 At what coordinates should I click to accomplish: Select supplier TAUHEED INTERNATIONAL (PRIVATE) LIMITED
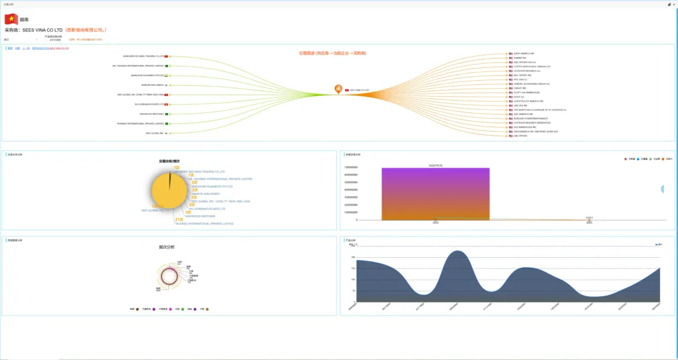(140, 123)
